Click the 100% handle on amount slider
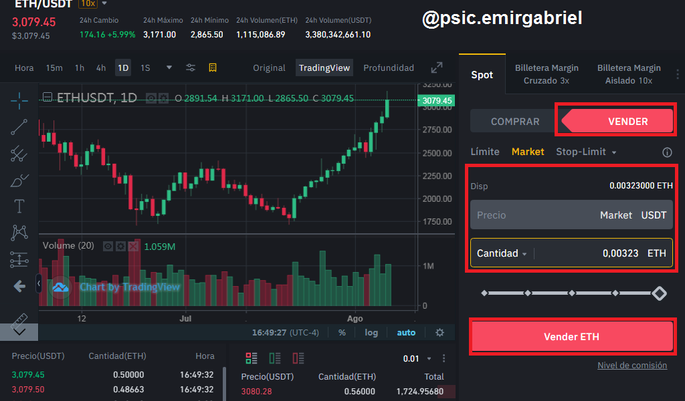 (659, 293)
